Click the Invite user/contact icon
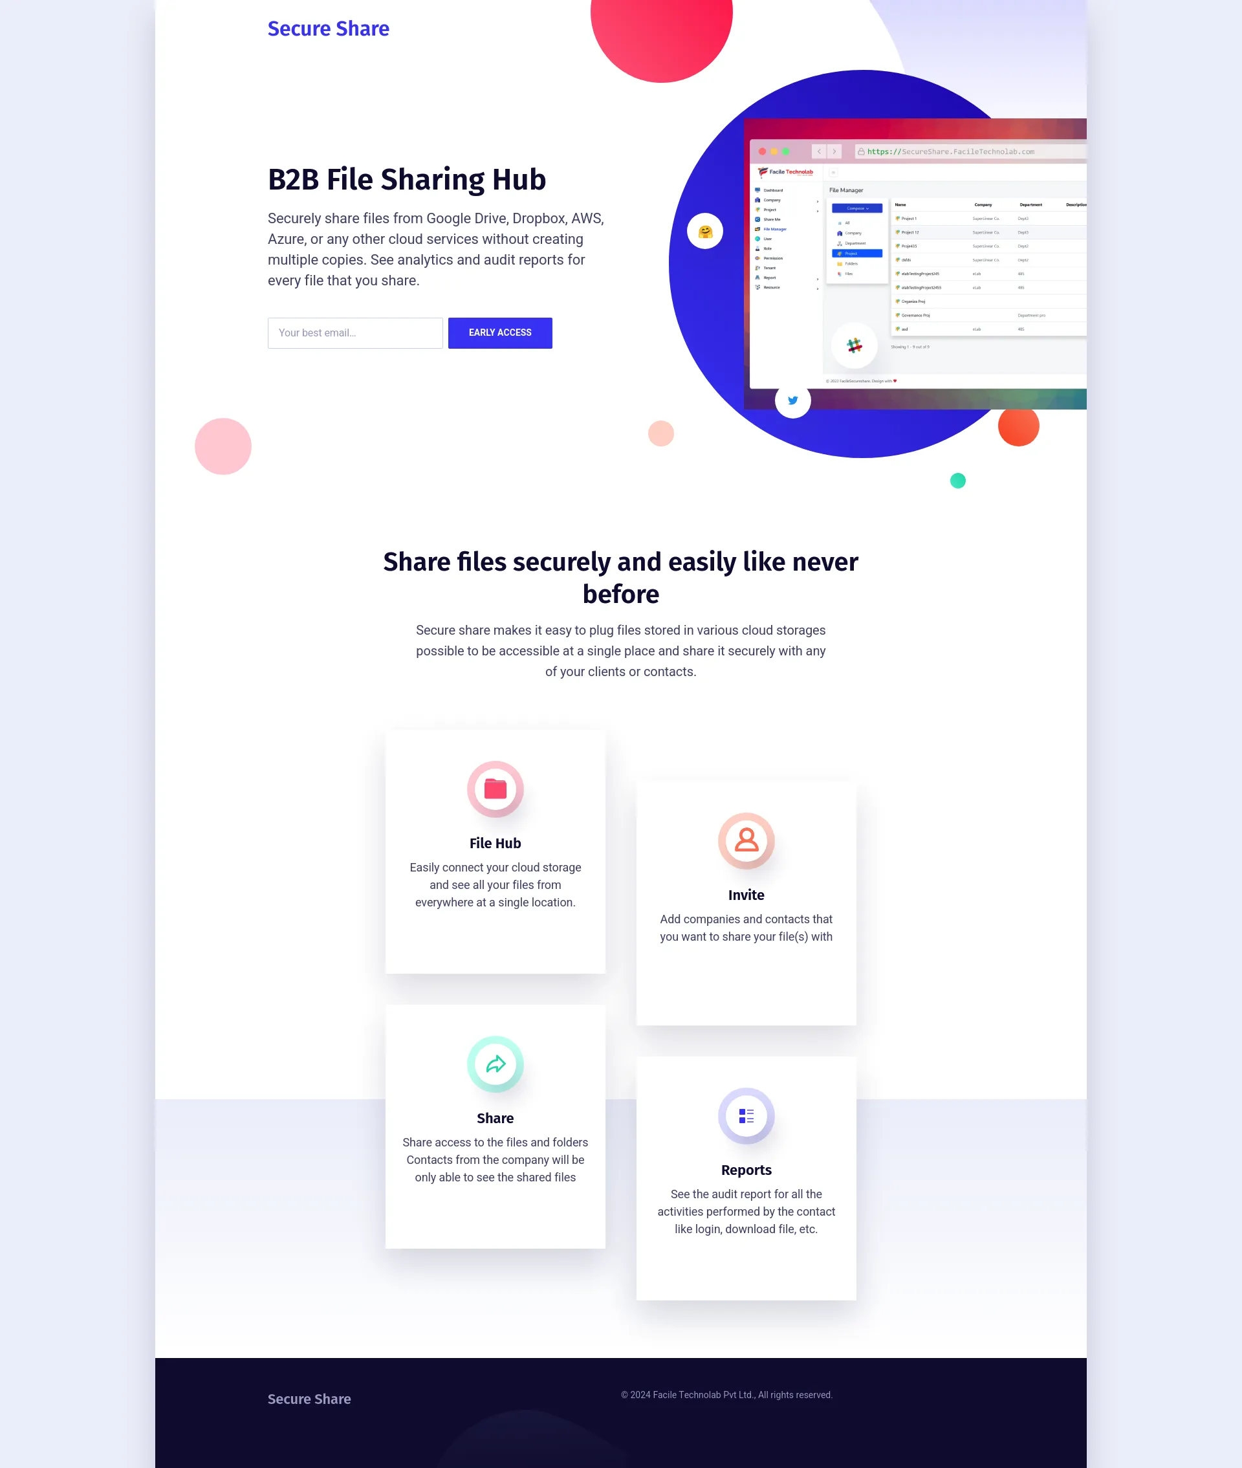Screen dimensions: 1242x1468 (745, 840)
